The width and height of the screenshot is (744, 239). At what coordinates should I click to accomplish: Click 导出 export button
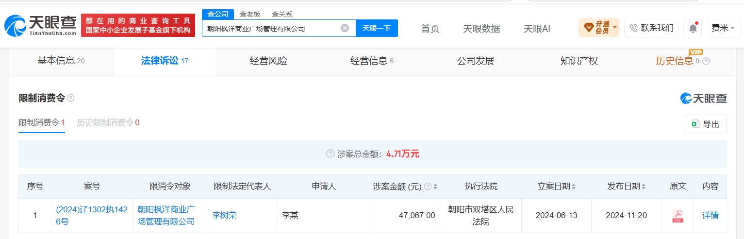pyautogui.click(x=705, y=124)
